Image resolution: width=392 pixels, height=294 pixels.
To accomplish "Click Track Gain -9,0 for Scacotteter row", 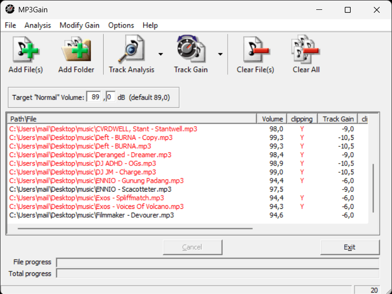I will pos(348,189).
